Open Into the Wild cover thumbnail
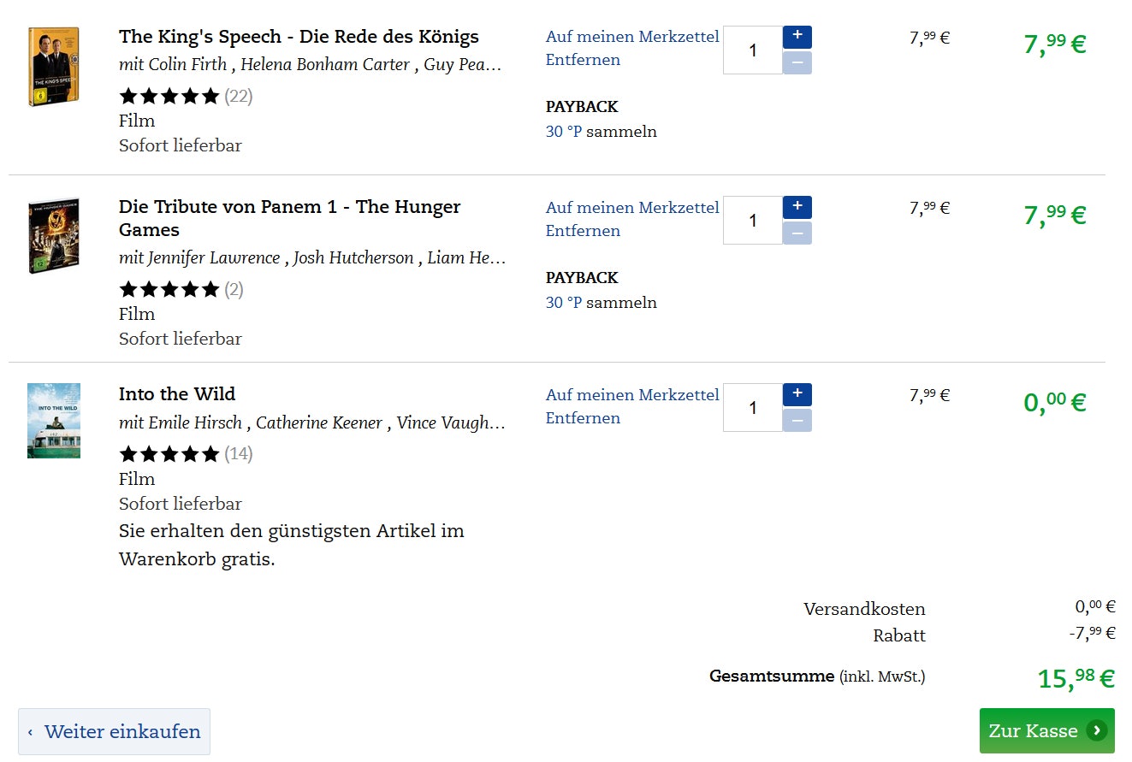1132x762 pixels. (53, 421)
